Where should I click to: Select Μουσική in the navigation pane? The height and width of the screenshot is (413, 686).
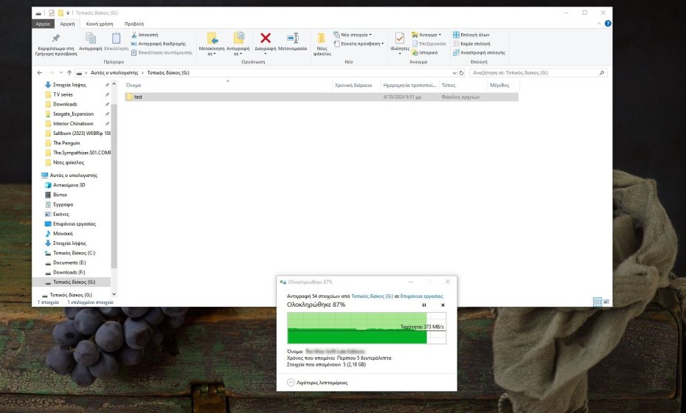(x=63, y=234)
